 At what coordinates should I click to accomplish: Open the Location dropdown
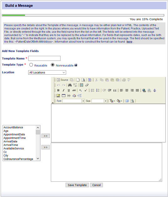point(47,72)
